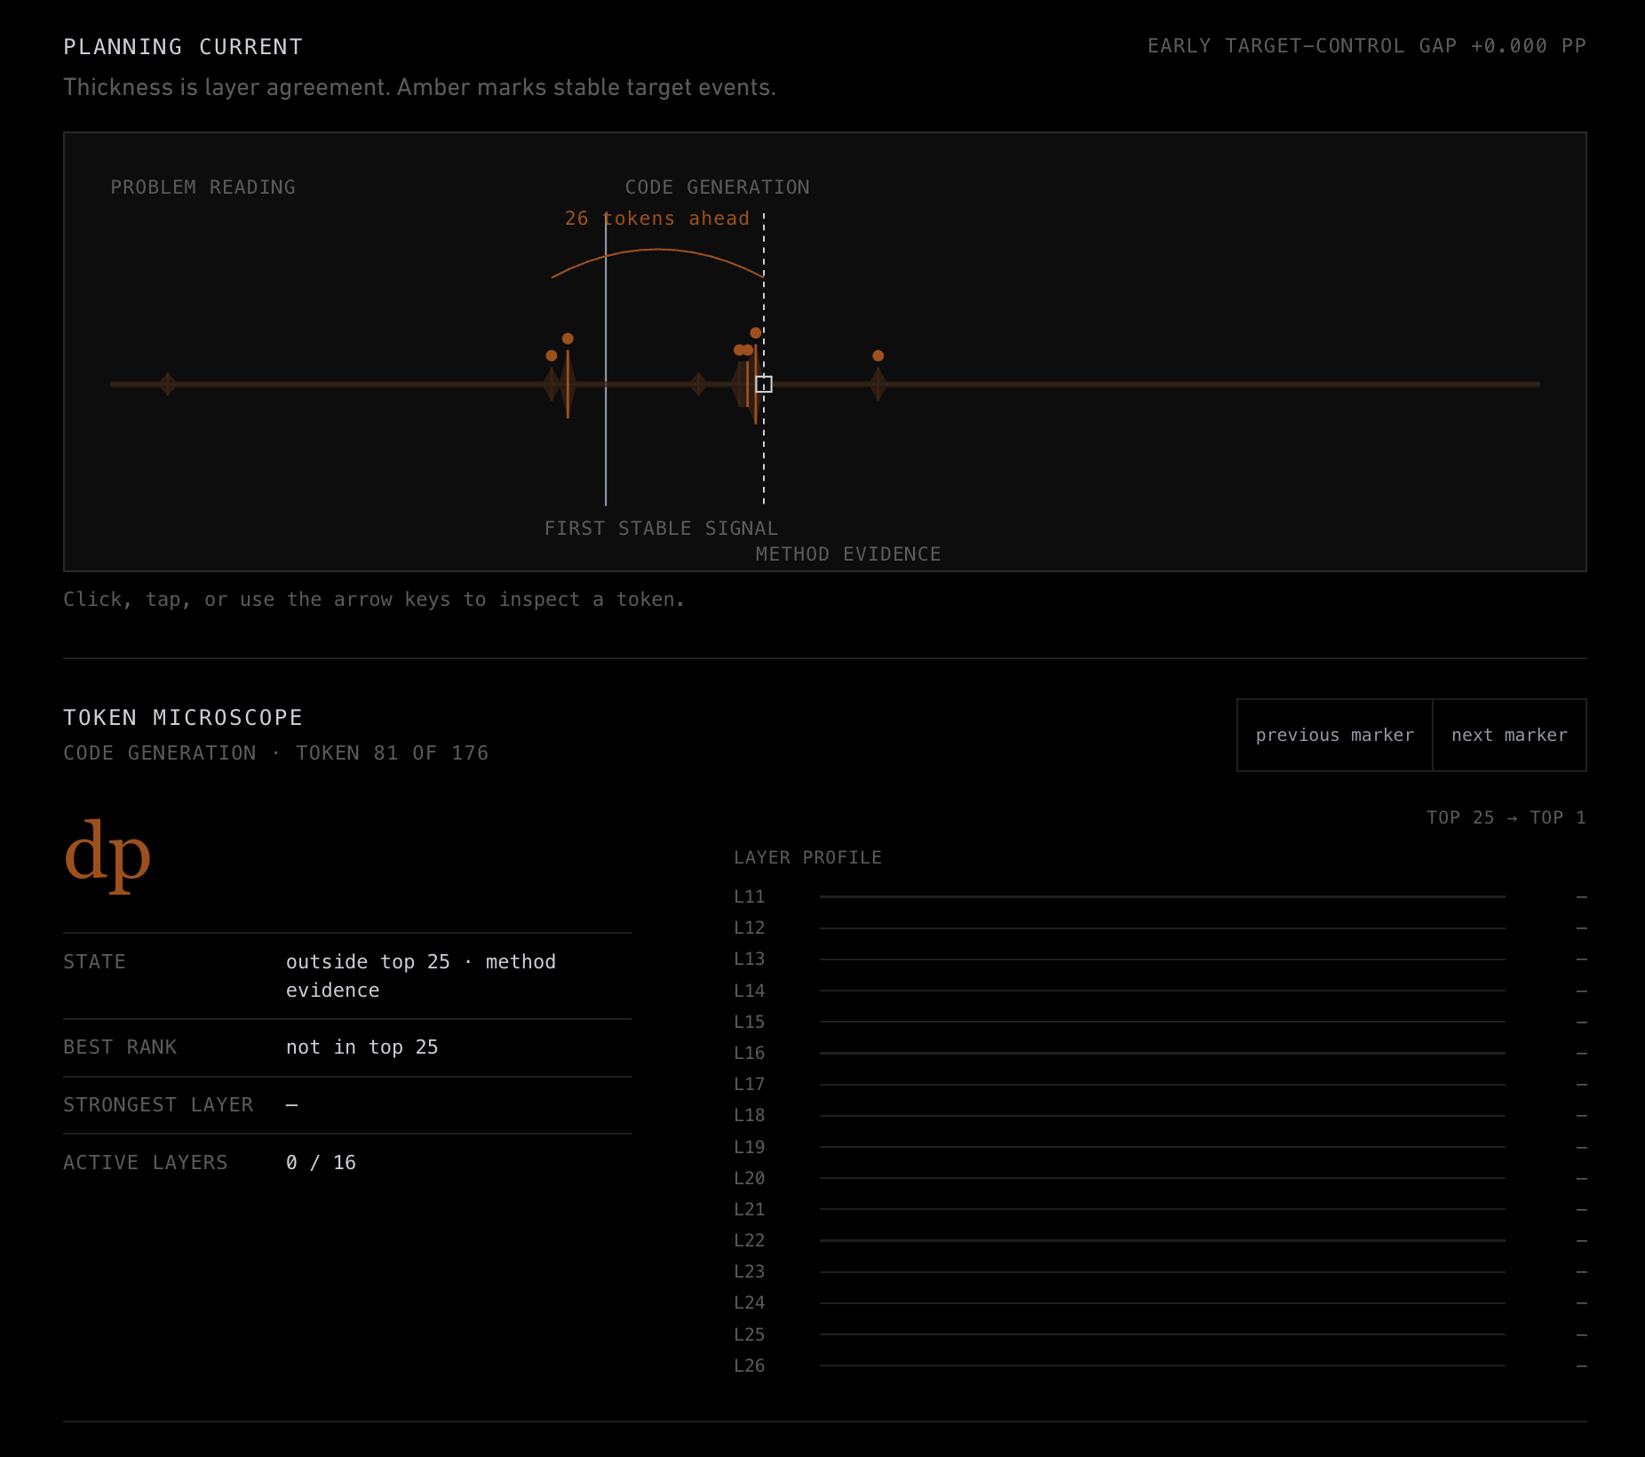Click the '26 tokens ahead' label
Image resolution: width=1645 pixels, height=1457 pixels.
pyautogui.click(x=657, y=219)
